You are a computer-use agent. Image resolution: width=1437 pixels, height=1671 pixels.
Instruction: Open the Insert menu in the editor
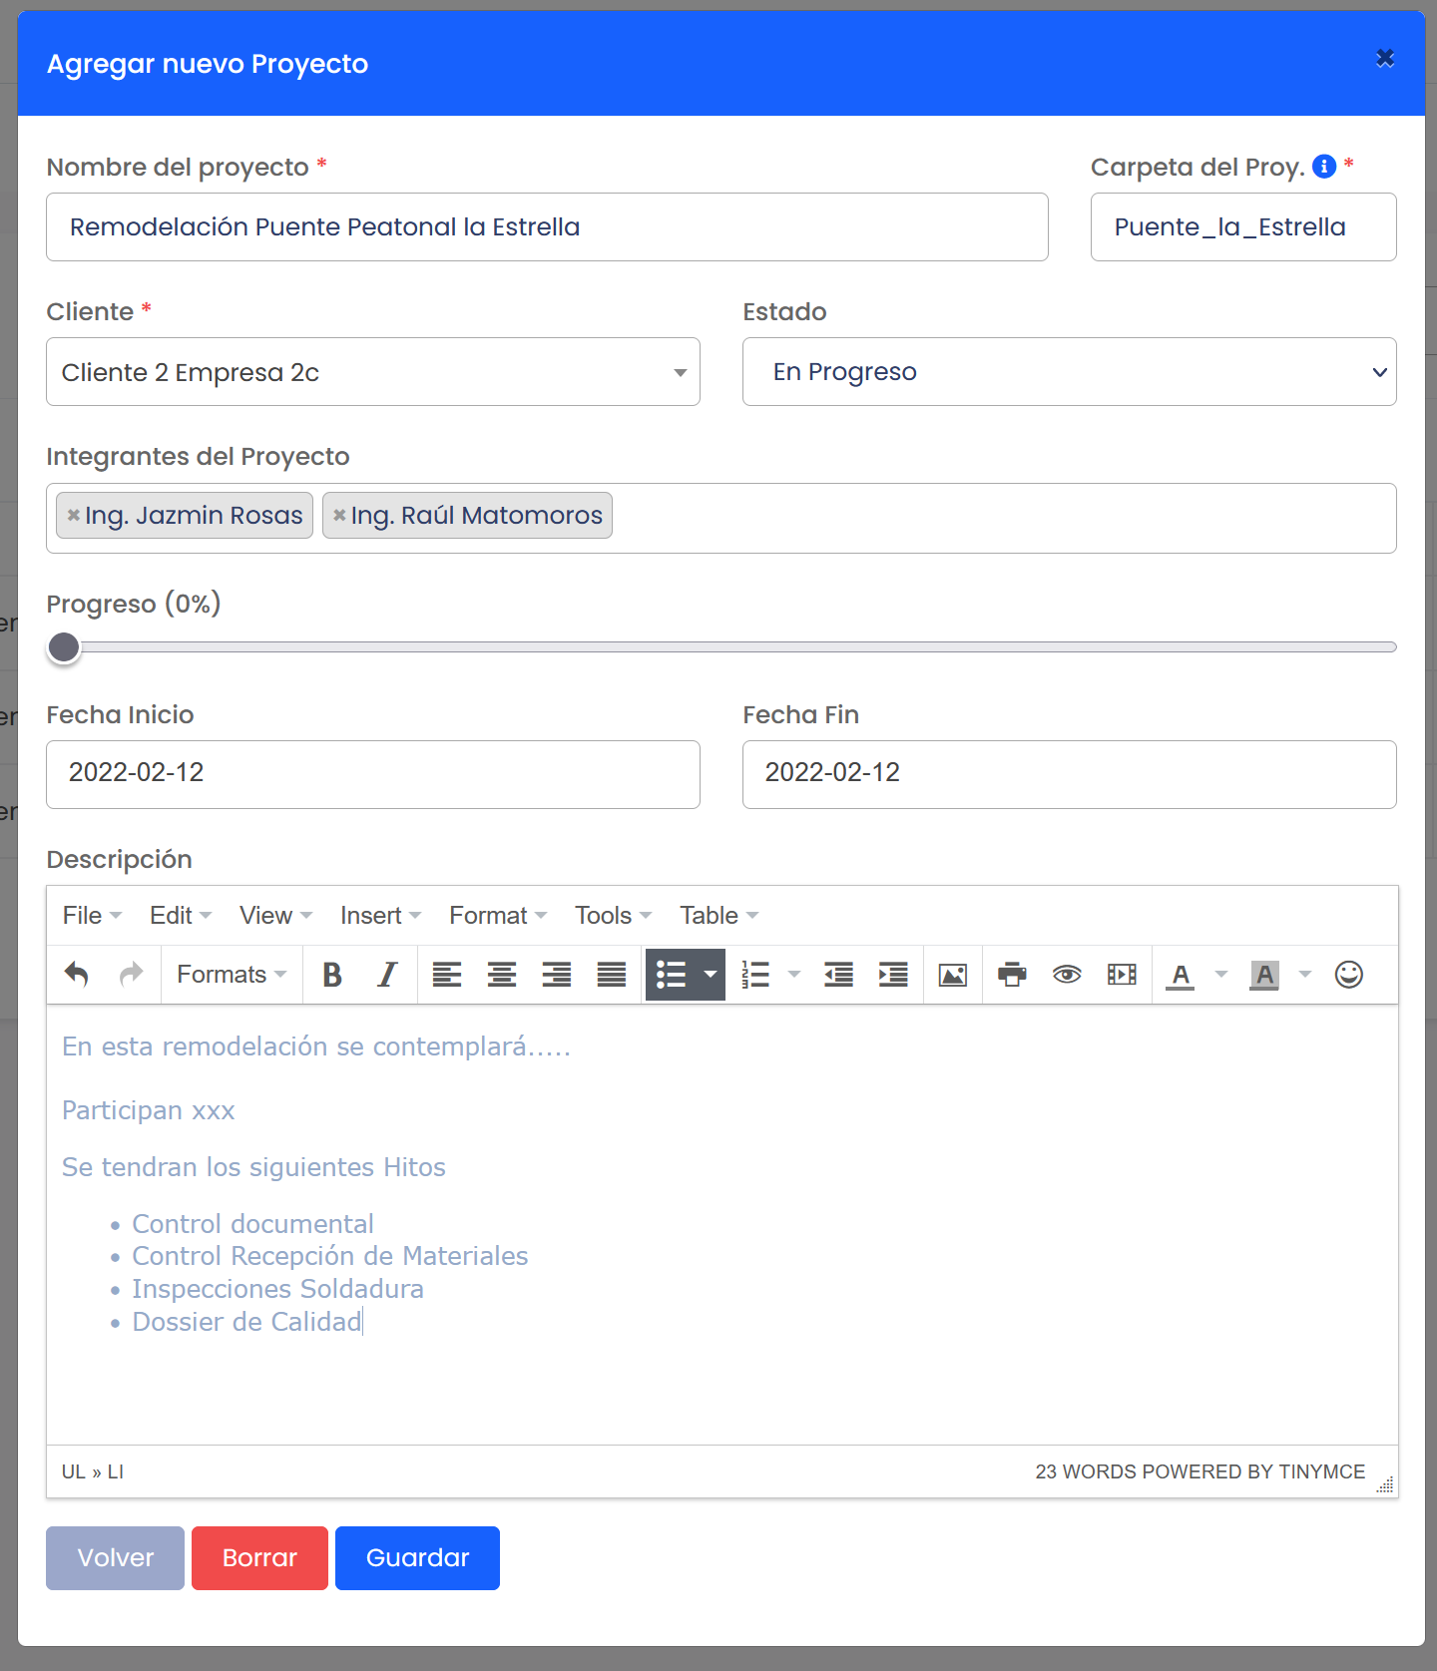pos(380,916)
